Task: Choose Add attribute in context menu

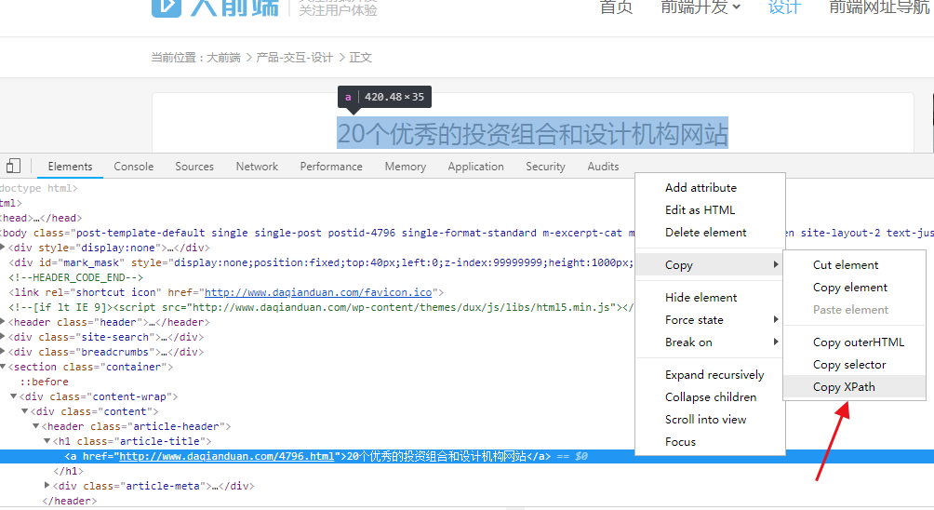Action: click(710, 188)
